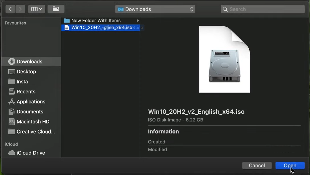Go forward with the right chevron button
Image resolution: width=310 pixels, height=175 pixels.
[x=20, y=9]
